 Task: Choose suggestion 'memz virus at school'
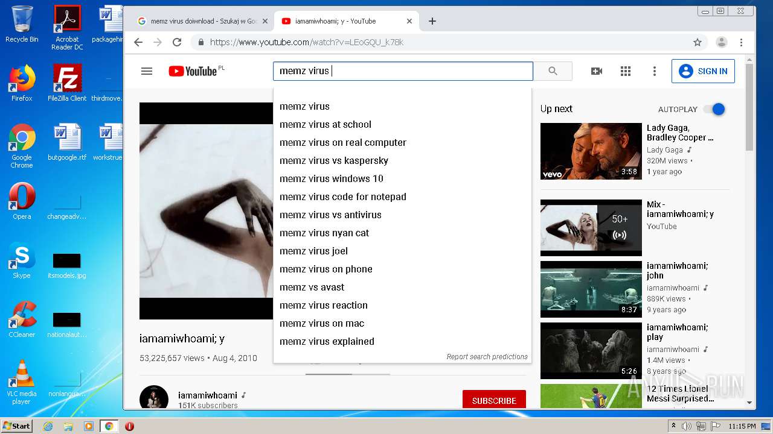tap(402, 124)
